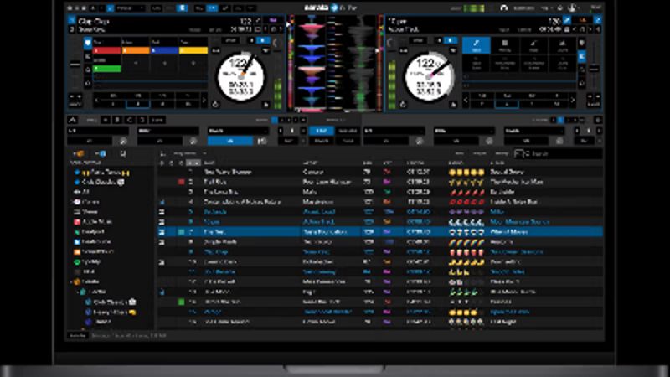Viewport: 670px width, 377px height.
Task: Click the right deck pitch fader
Action: 594,69
